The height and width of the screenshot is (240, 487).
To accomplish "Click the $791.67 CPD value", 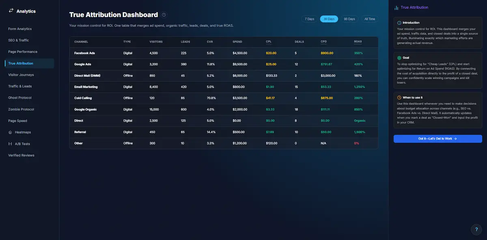I will pos(326,64).
